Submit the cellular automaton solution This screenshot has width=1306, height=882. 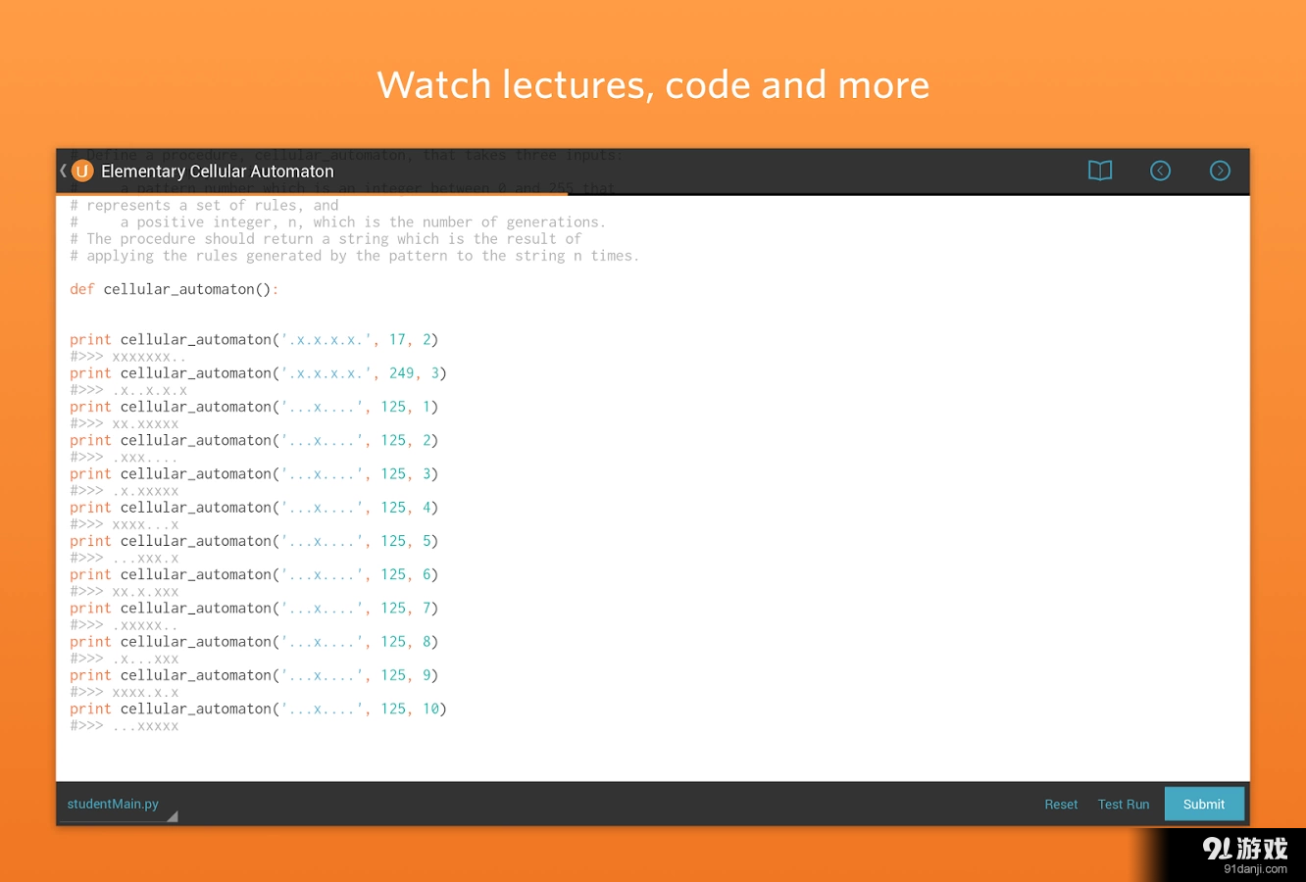pyautogui.click(x=1203, y=805)
